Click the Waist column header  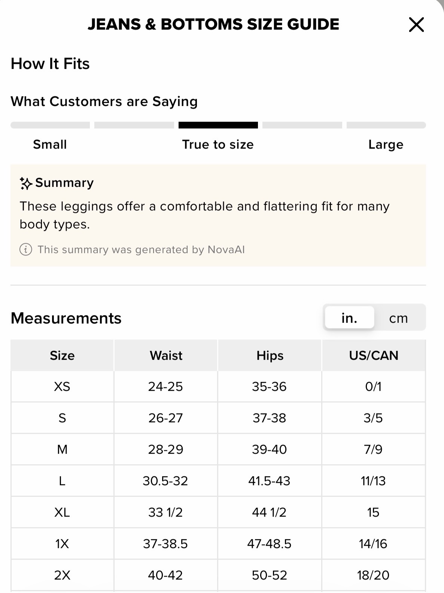166,355
